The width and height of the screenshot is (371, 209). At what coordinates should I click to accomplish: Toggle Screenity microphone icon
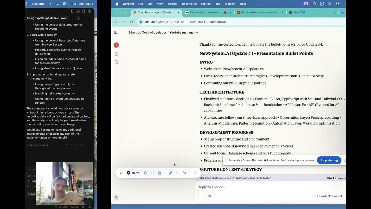pyautogui.click(x=195, y=173)
